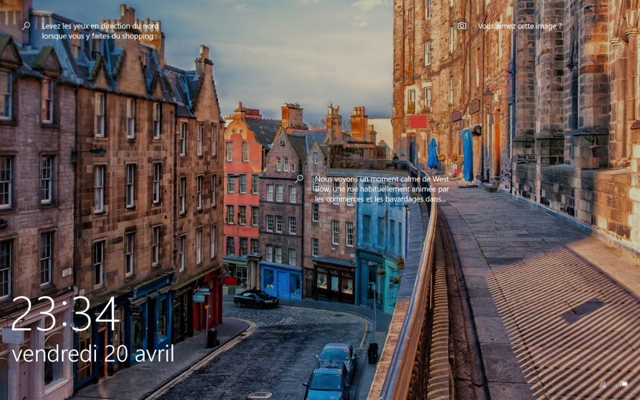Click the magnifier icon beside "Levez les yeux"
Image resolution: width=640 pixels, height=400 pixels.
(x=26, y=26)
